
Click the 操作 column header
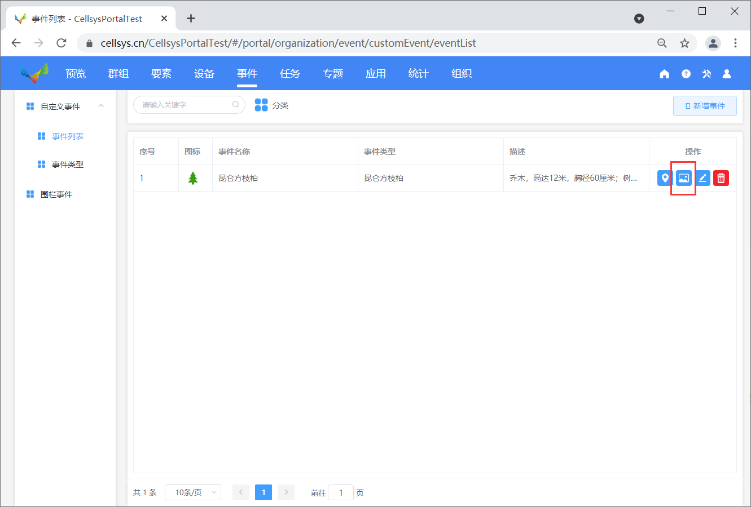point(693,152)
